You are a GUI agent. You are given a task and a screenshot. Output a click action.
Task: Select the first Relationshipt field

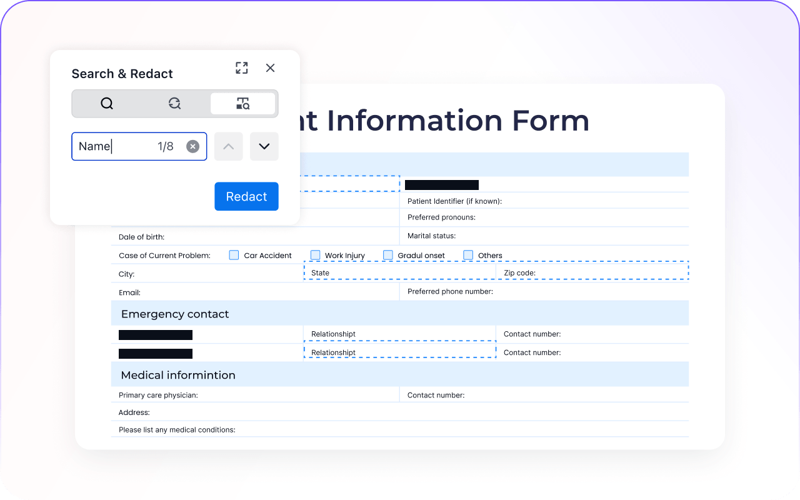tap(400, 334)
